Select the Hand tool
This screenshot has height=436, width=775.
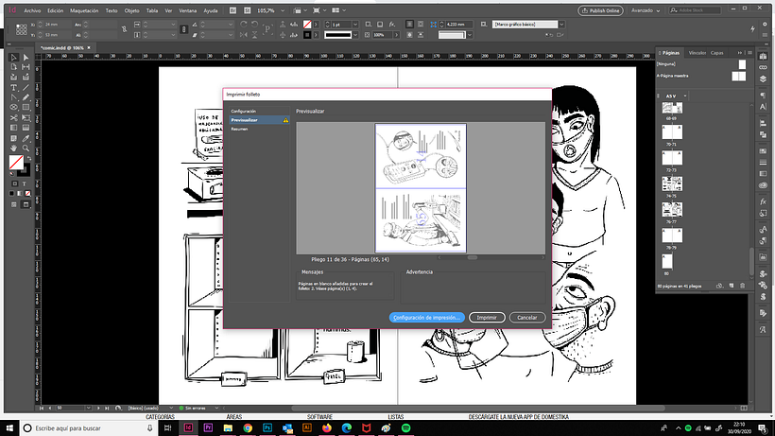click(x=14, y=148)
